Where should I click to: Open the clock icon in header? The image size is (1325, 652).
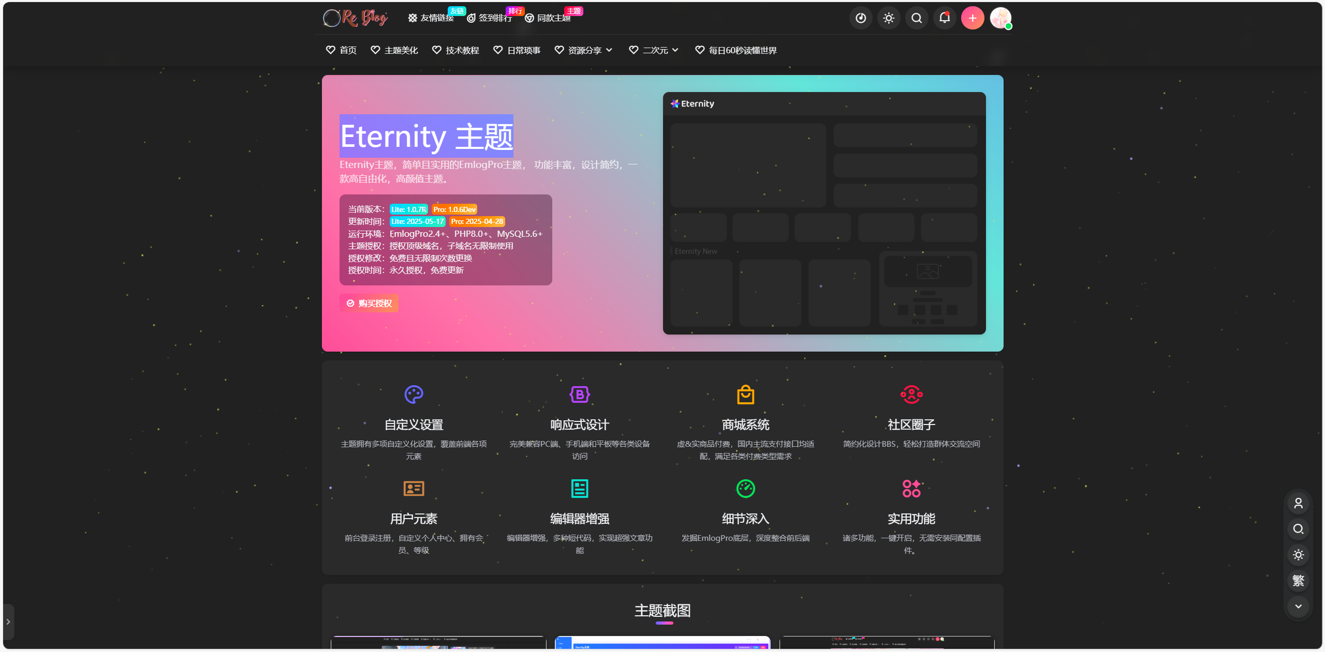click(861, 18)
